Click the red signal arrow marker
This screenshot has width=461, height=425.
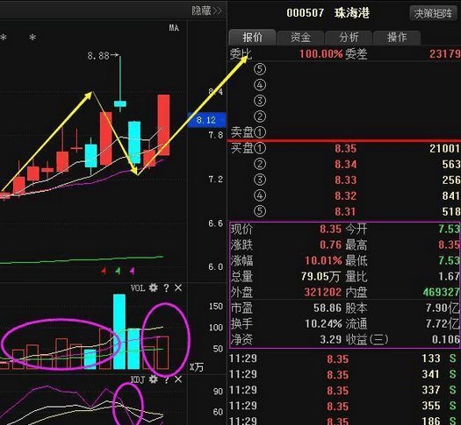(104, 271)
